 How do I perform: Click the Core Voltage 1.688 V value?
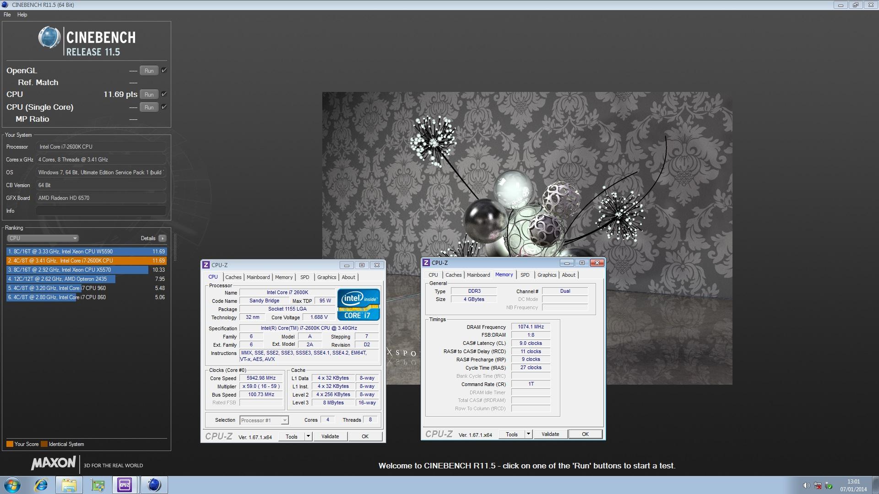(x=319, y=317)
